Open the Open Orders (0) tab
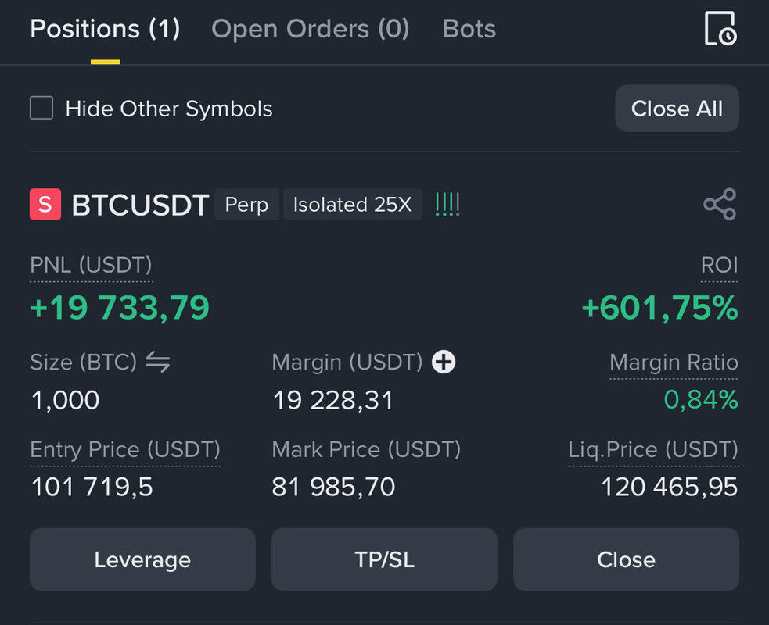This screenshot has width=769, height=625. (x=311, y=29)
